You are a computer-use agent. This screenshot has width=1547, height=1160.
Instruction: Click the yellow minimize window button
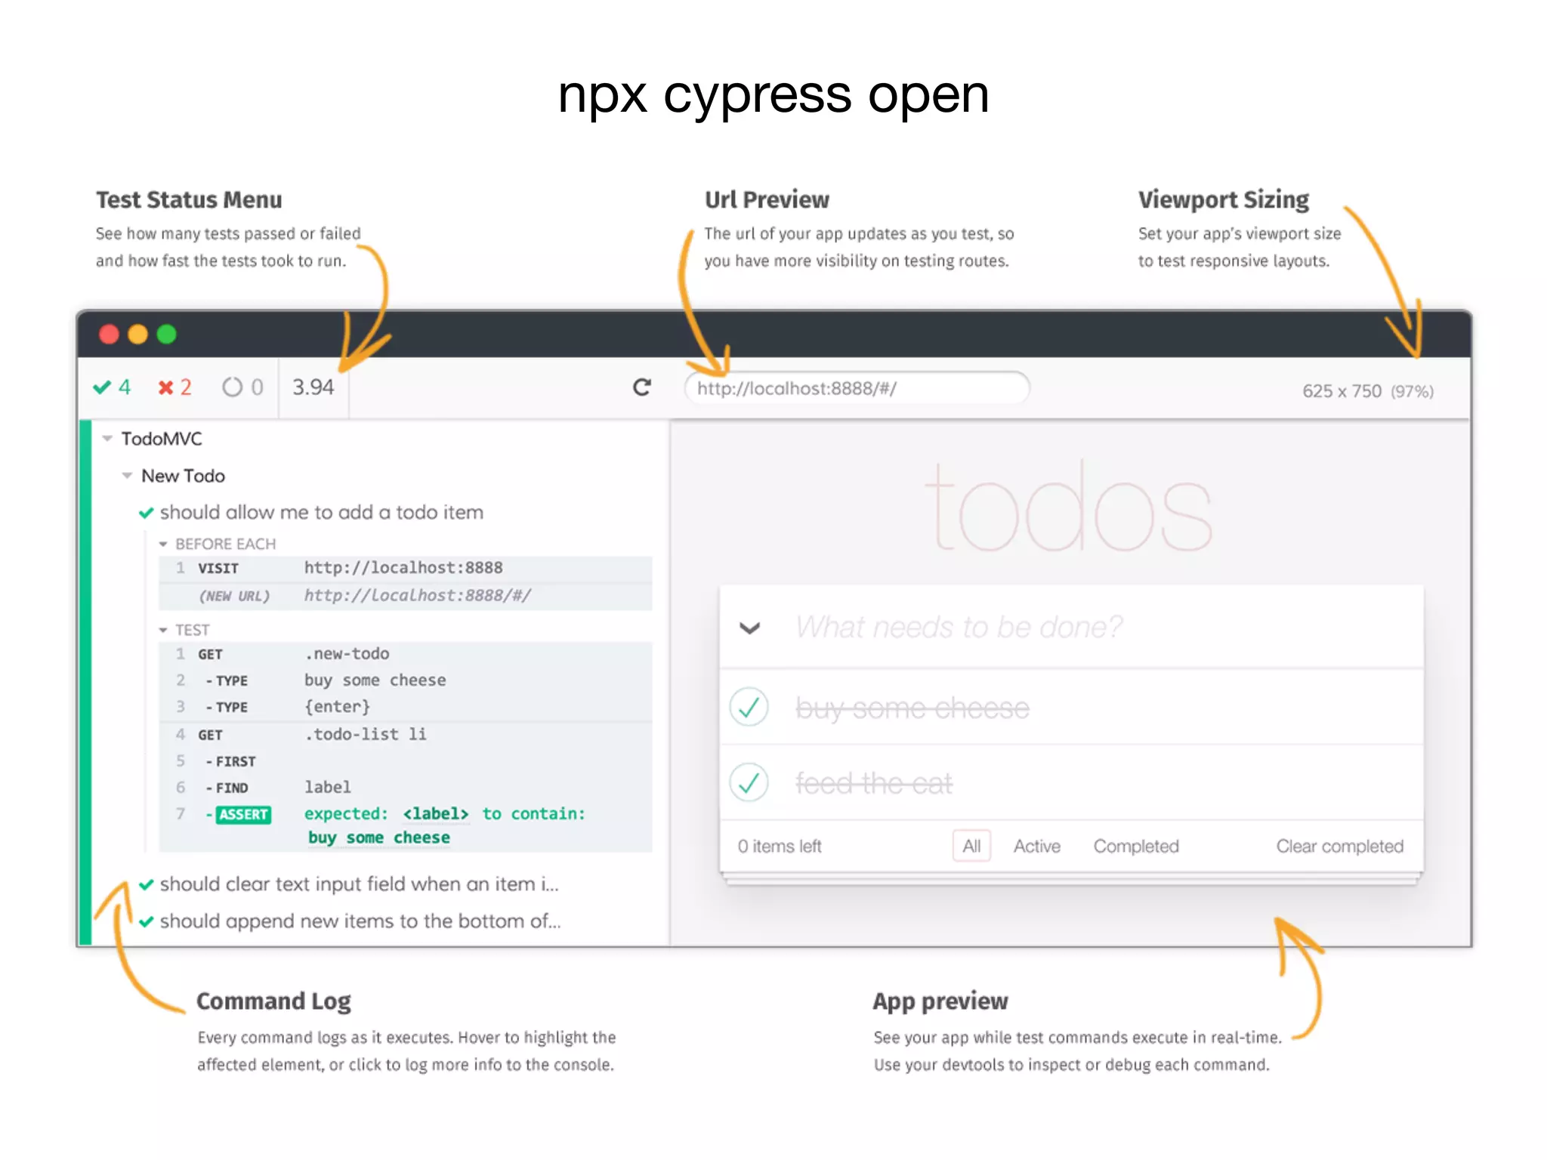click(x=137, y=334)
